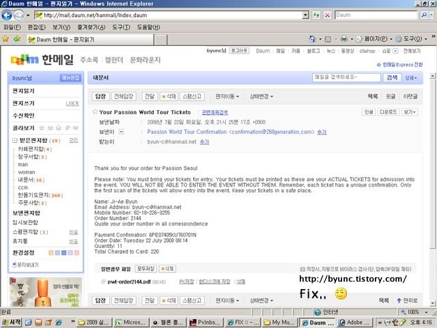Open the 도구(T) menu

click(121, 27)
